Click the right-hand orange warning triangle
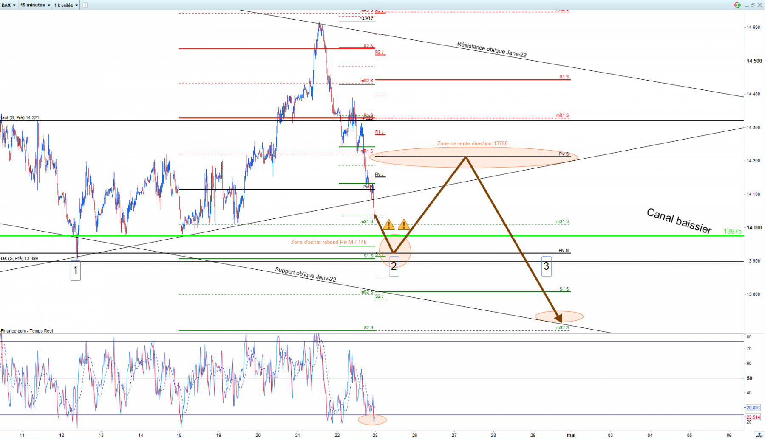The width and height of the screenshot is (765, 439). [x=404, y=224]
